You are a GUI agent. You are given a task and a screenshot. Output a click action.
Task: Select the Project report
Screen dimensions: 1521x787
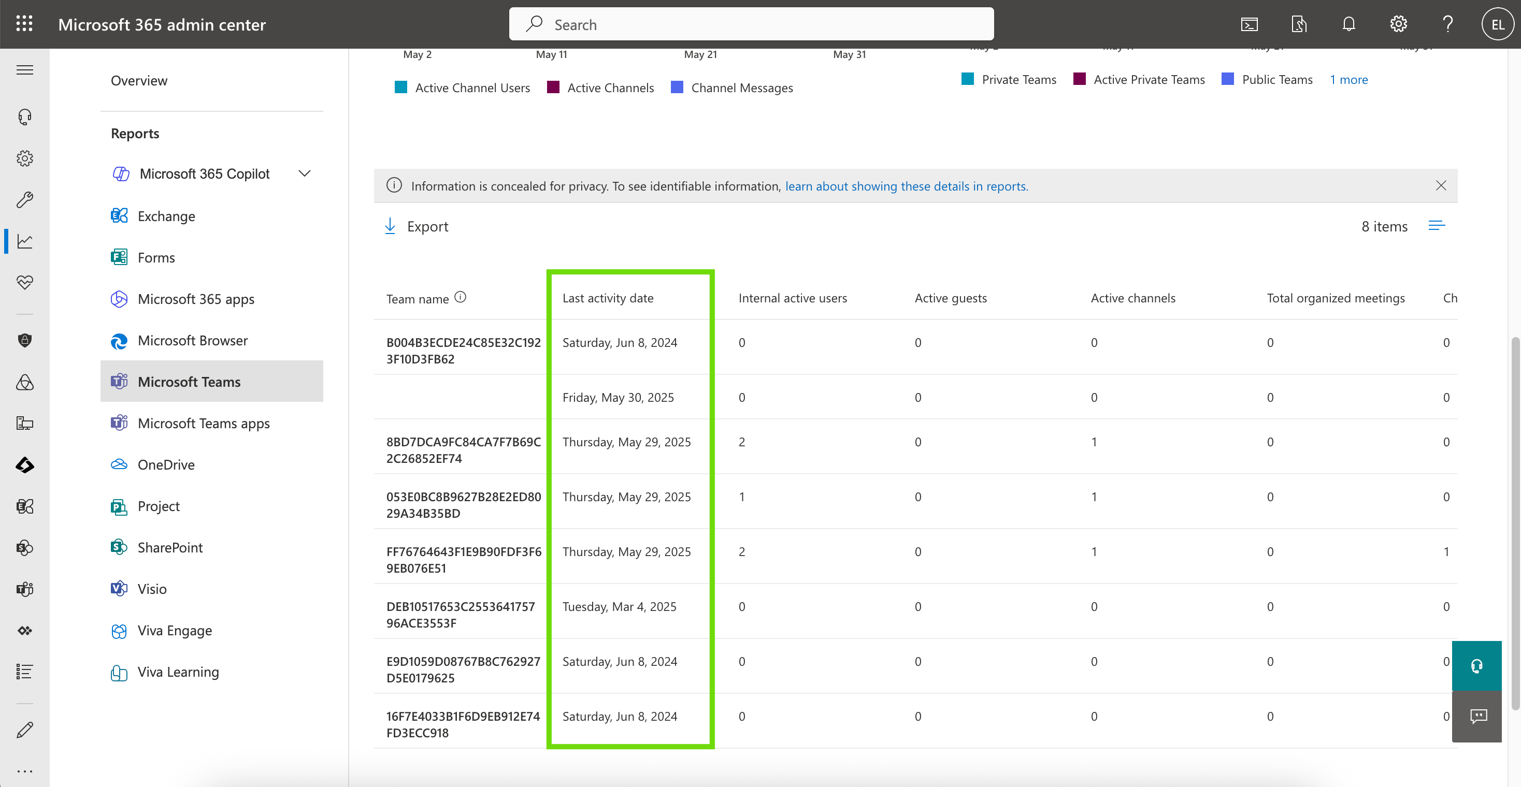pos(212,506)
